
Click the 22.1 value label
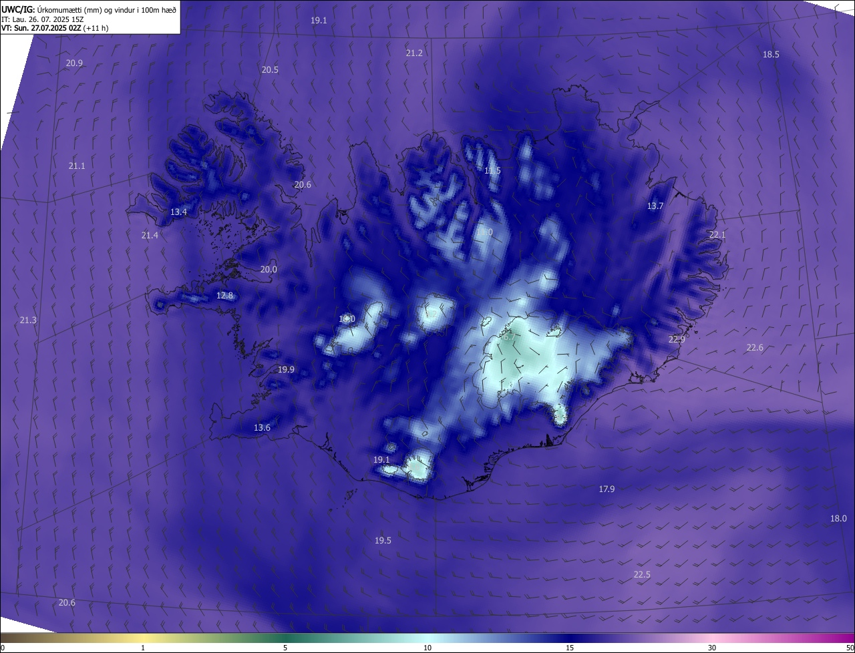click(x=717, y=234)
